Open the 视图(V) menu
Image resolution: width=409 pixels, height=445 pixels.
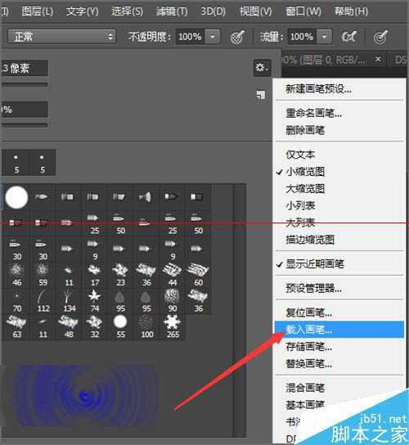256,11
